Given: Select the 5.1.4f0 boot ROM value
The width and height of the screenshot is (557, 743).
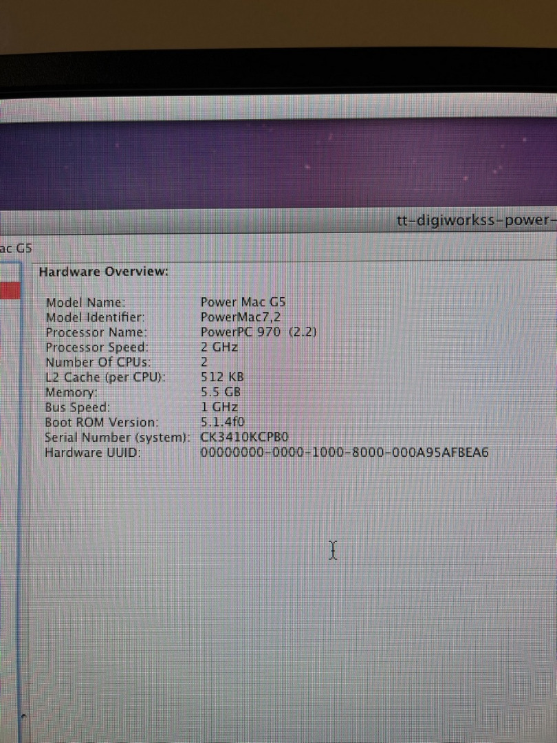Looking at the screenshot, I should (x=223, y=422).
